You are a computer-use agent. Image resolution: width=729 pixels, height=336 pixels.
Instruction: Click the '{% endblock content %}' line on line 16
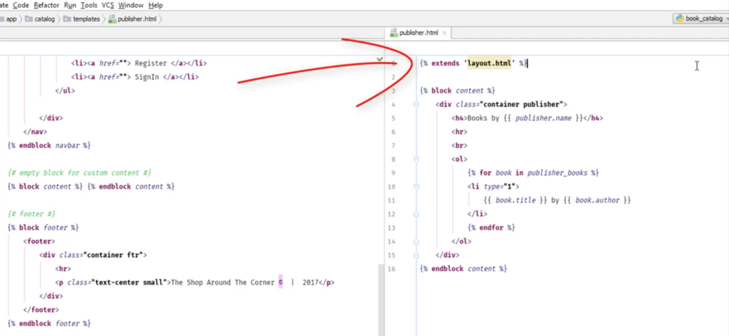click(x=463, y=268)
